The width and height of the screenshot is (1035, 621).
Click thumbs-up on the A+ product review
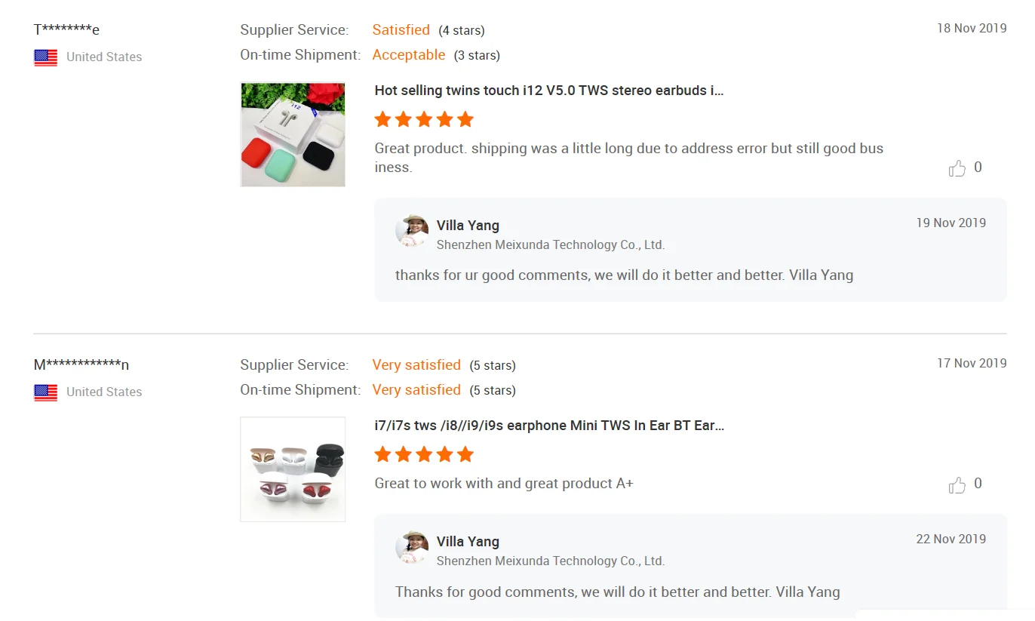(x=957, y=484)
